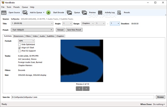Click the Duration value 00:00:30
This screenshot has width=167, height=107.
pos(135,24)
